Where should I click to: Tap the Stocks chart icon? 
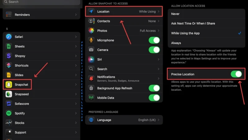click(x=9, y=123)
